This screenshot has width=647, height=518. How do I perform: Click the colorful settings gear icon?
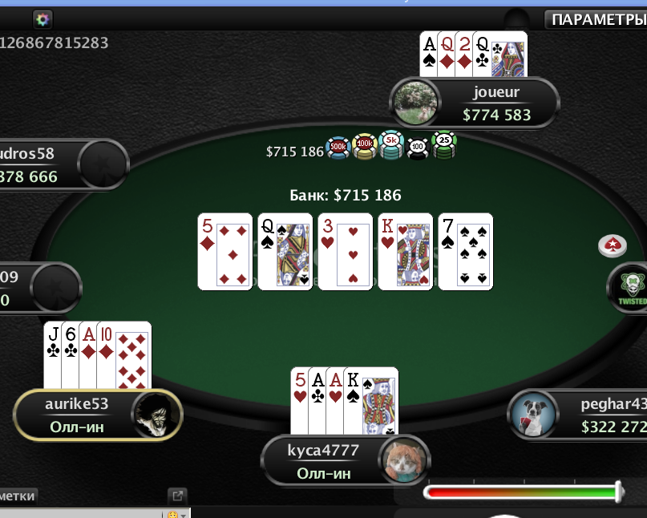coord(42,19)
